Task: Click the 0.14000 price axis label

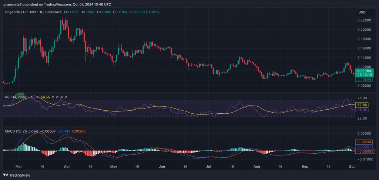Action: (365, 58)
